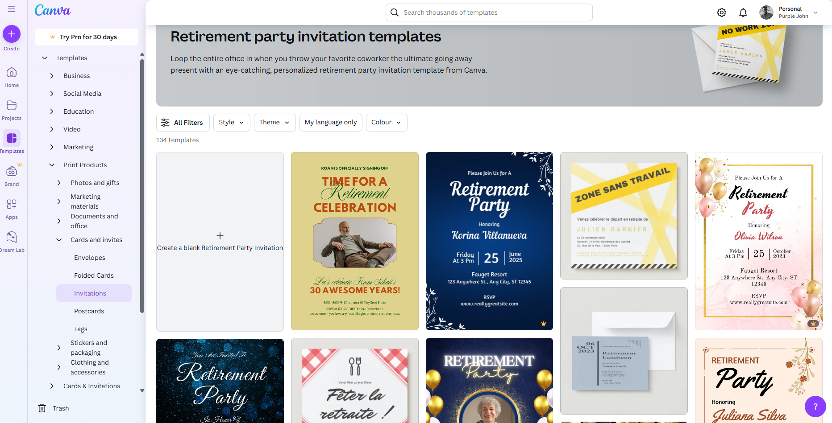
Task: Open Dream Lab from the sidebar
Action: click(12, 239)
